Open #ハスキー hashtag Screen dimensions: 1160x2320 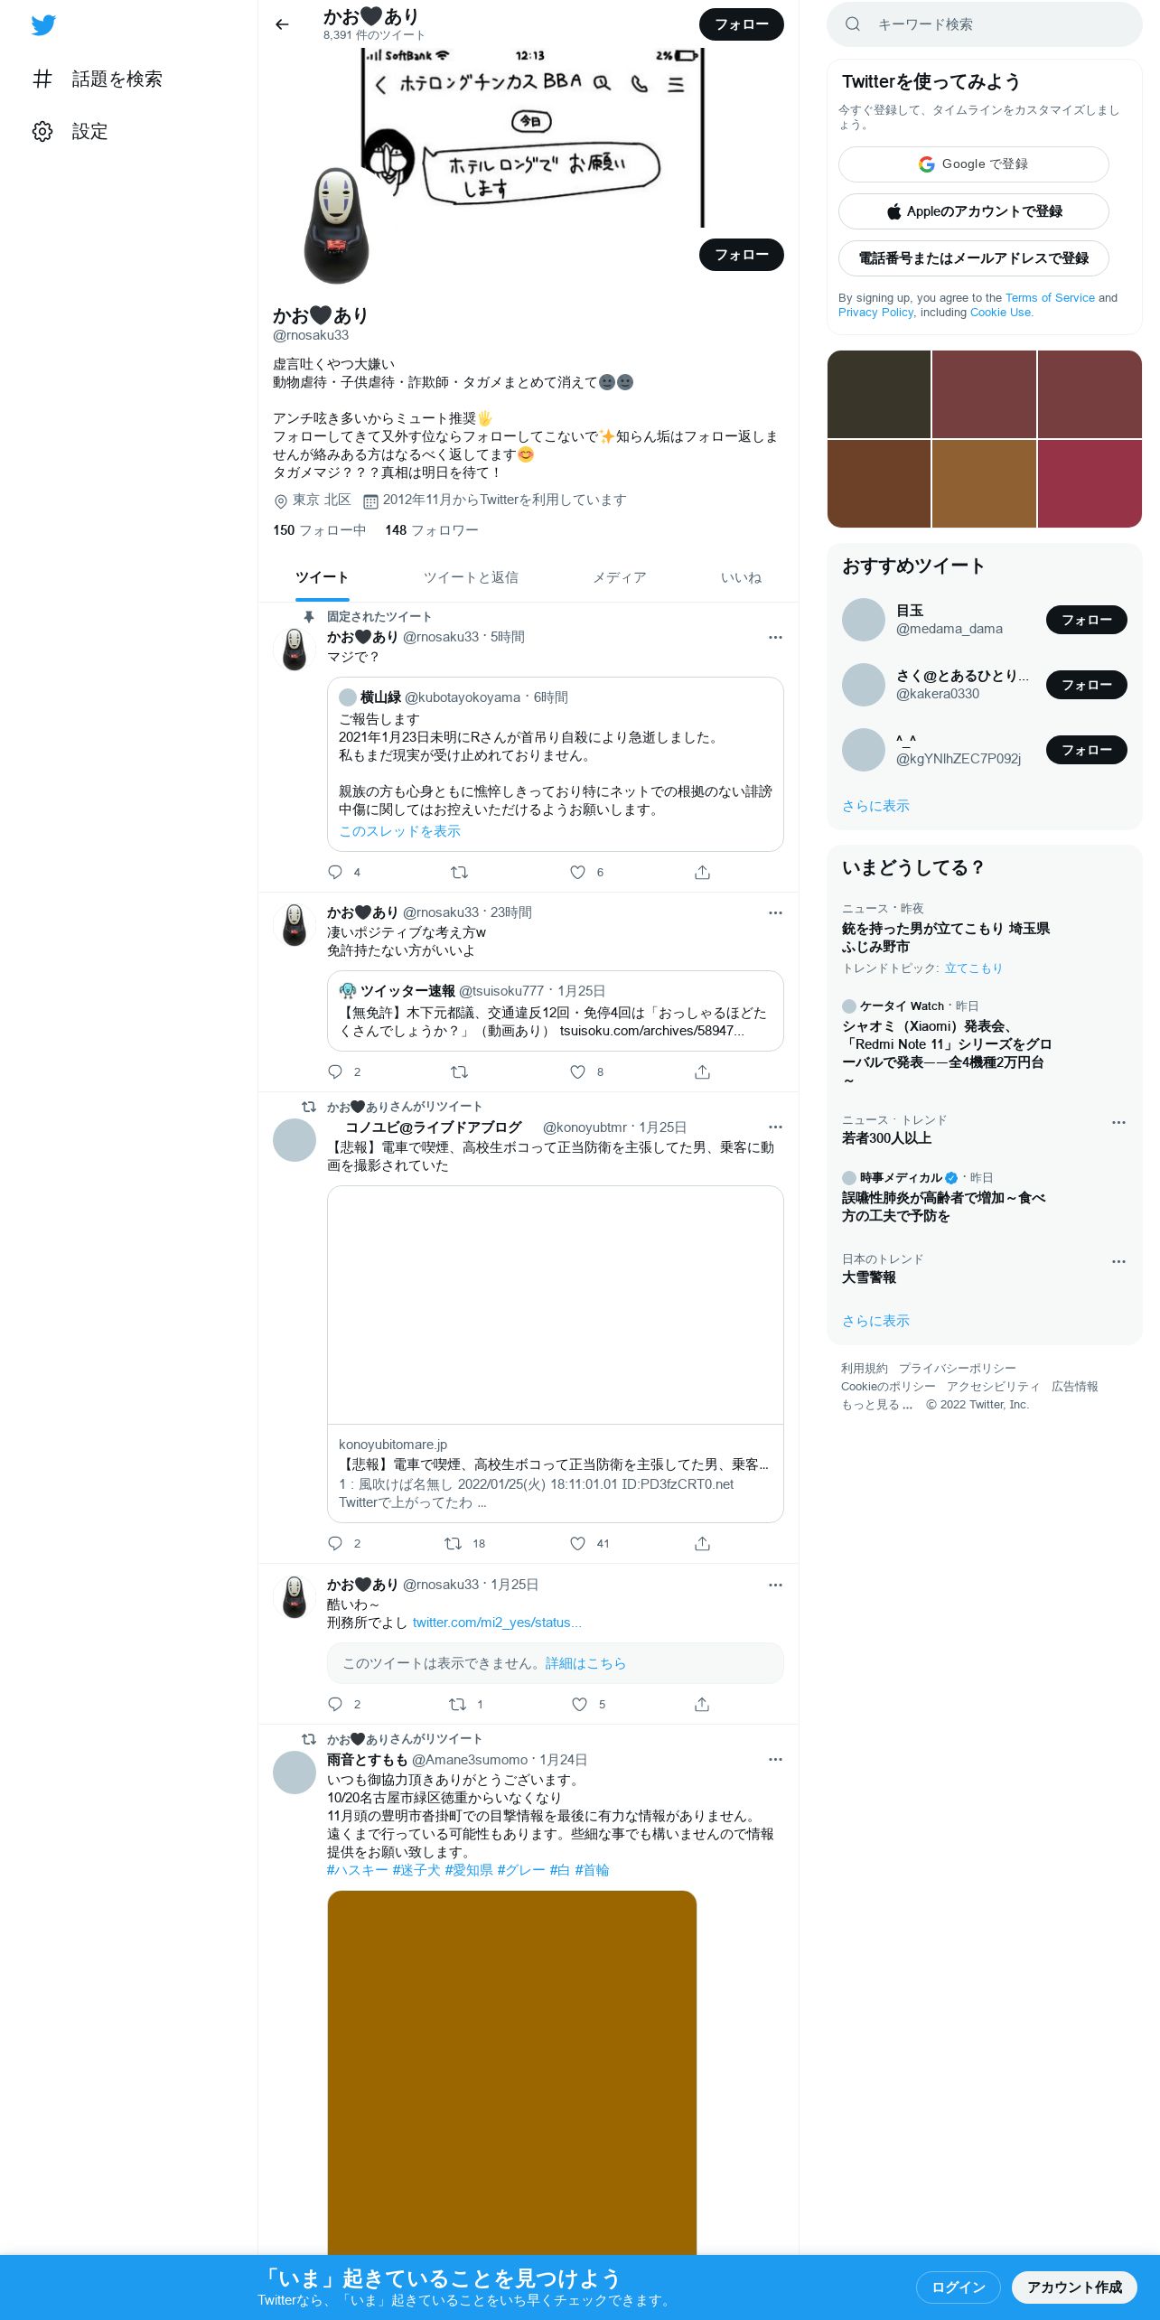[x=357, y=1870]
